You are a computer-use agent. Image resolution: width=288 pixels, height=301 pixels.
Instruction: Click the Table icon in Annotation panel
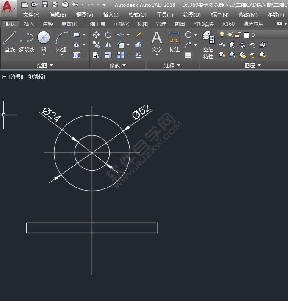(188, 55)
